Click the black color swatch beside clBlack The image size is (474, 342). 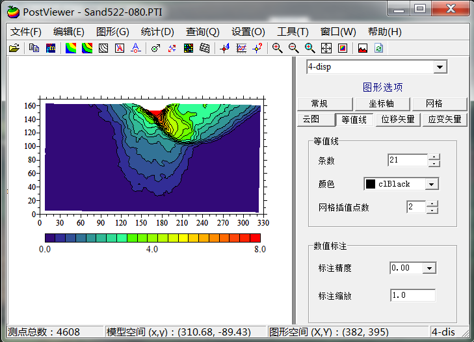371,184
